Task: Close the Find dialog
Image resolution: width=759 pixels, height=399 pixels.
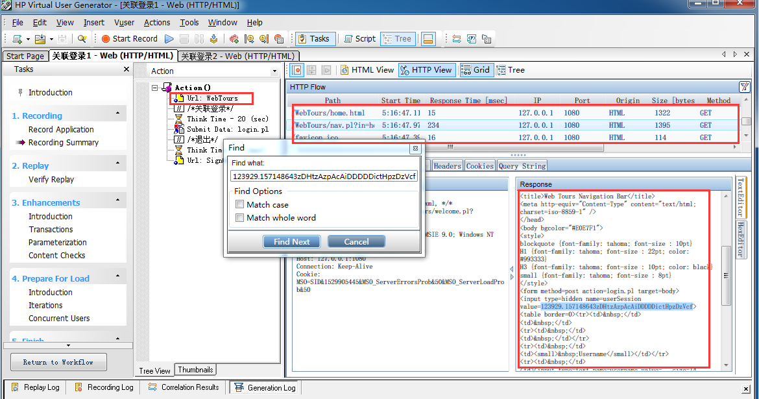Action: click(x=415, y=149)
